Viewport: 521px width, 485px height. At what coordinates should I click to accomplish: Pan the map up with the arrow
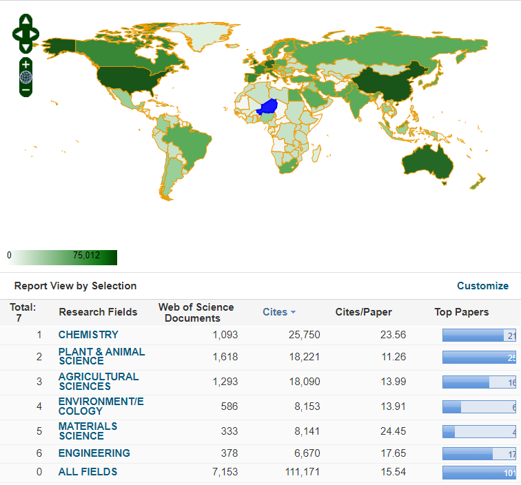pos(25,21)
